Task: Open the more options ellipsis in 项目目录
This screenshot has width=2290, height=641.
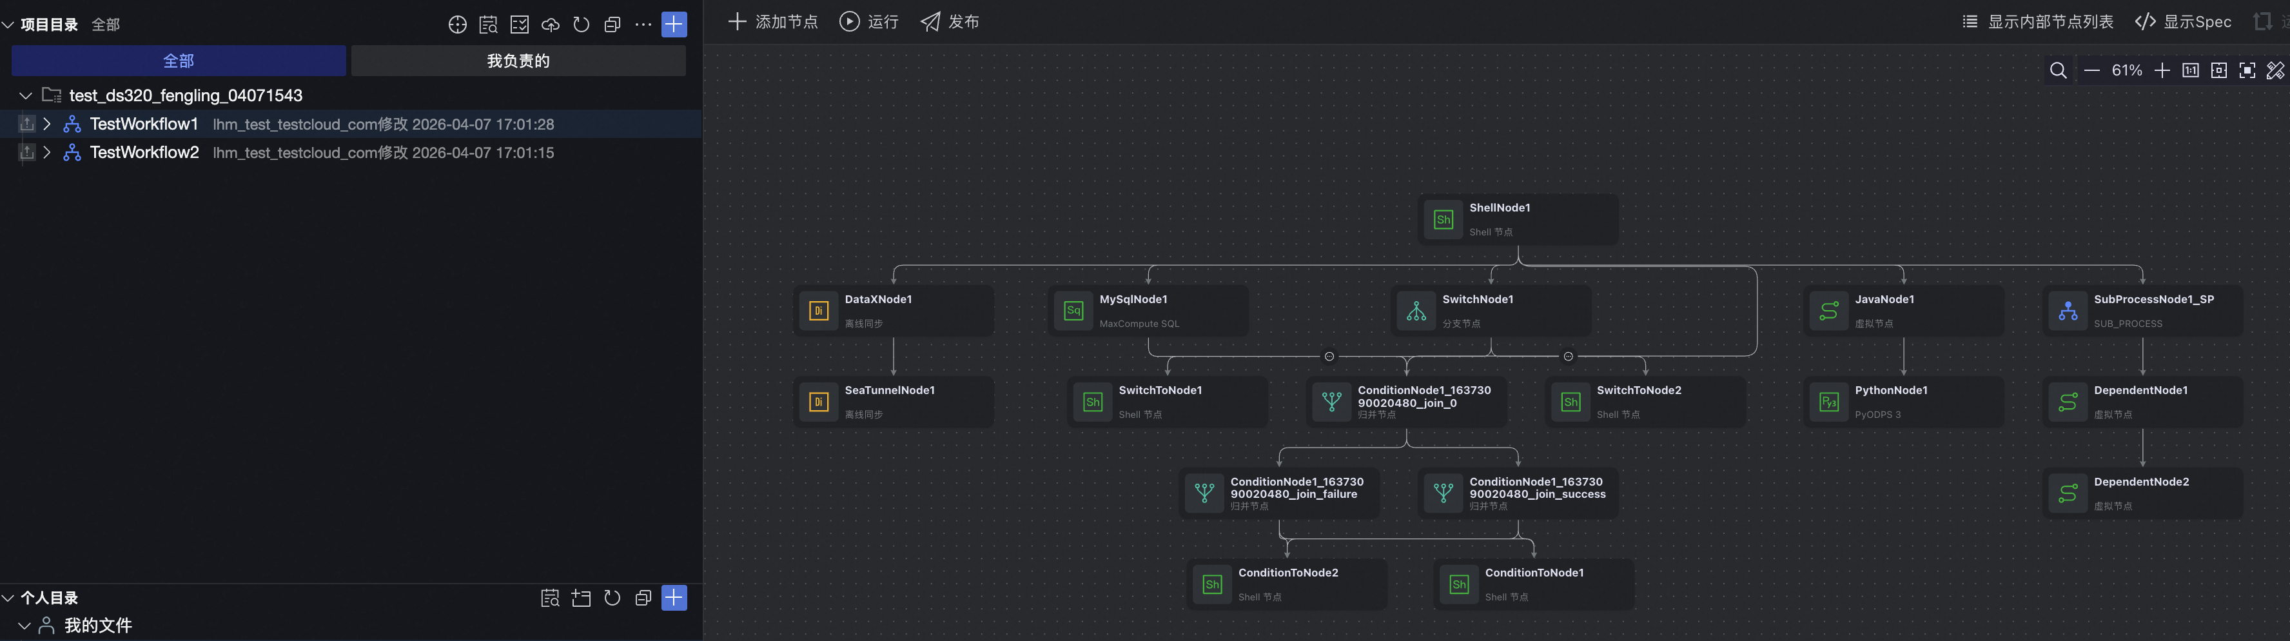Action: (x=643, y=25)
